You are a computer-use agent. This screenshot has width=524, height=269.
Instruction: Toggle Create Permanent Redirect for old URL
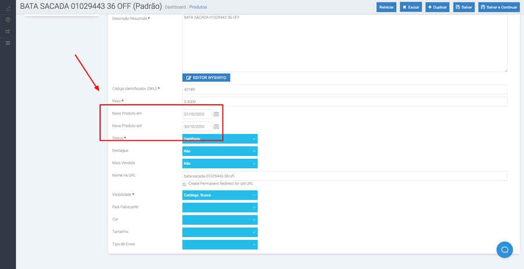[x=185, y=183]
